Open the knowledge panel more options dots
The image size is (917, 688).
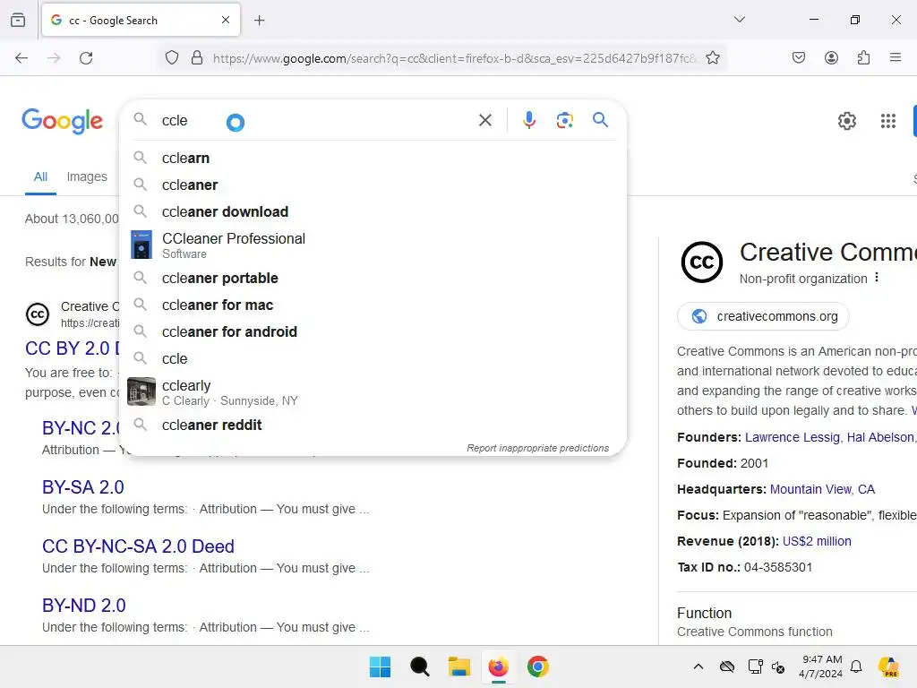click(x=876, y=278)
